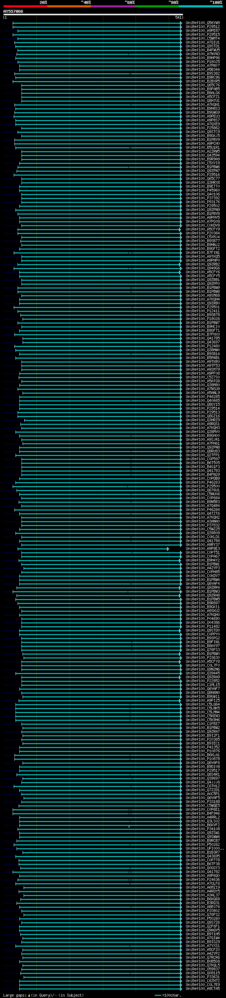Select hit label UniRef100_P46263
This screenshot has height=998, width=226.
pyautogui.click(x=203, y=482)
